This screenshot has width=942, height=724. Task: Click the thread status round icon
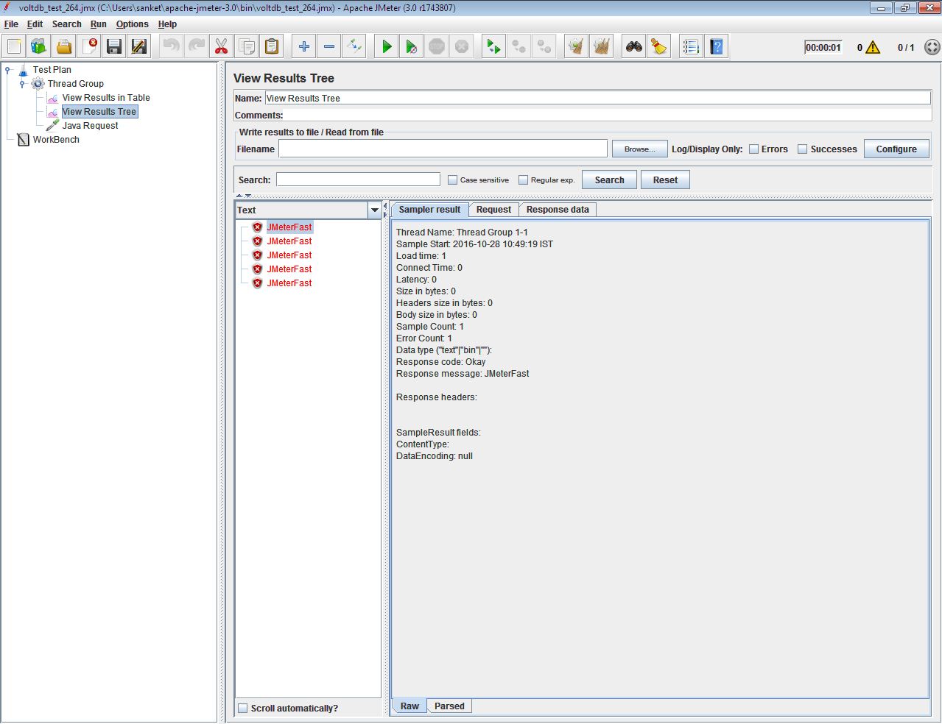pos(932,47)
